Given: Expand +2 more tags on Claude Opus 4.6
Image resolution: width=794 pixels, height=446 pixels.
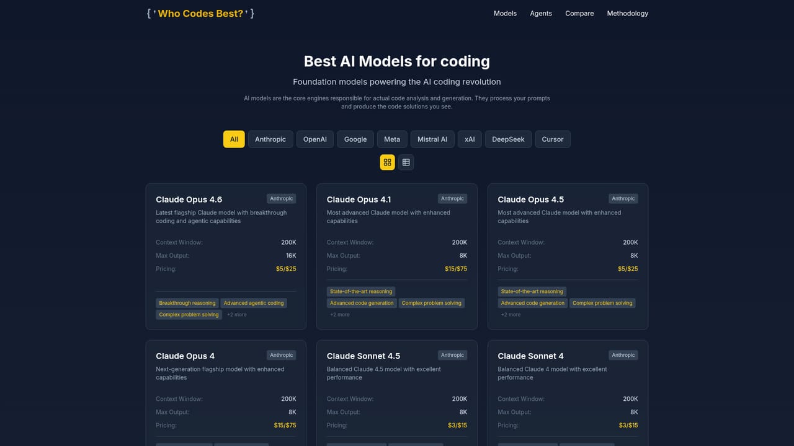Looking at the screenshot, I should pos(237,315).
